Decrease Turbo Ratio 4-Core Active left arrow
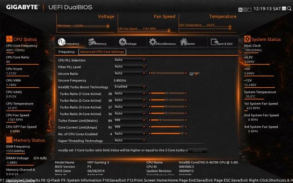 pyautogui.click(x=150, y=113)
